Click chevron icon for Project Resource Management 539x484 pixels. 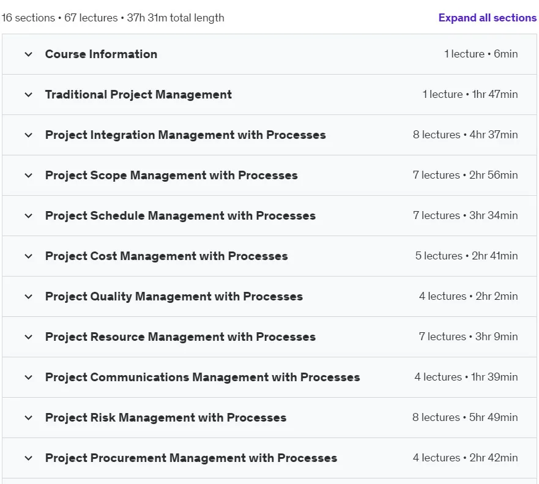(29, 337)
